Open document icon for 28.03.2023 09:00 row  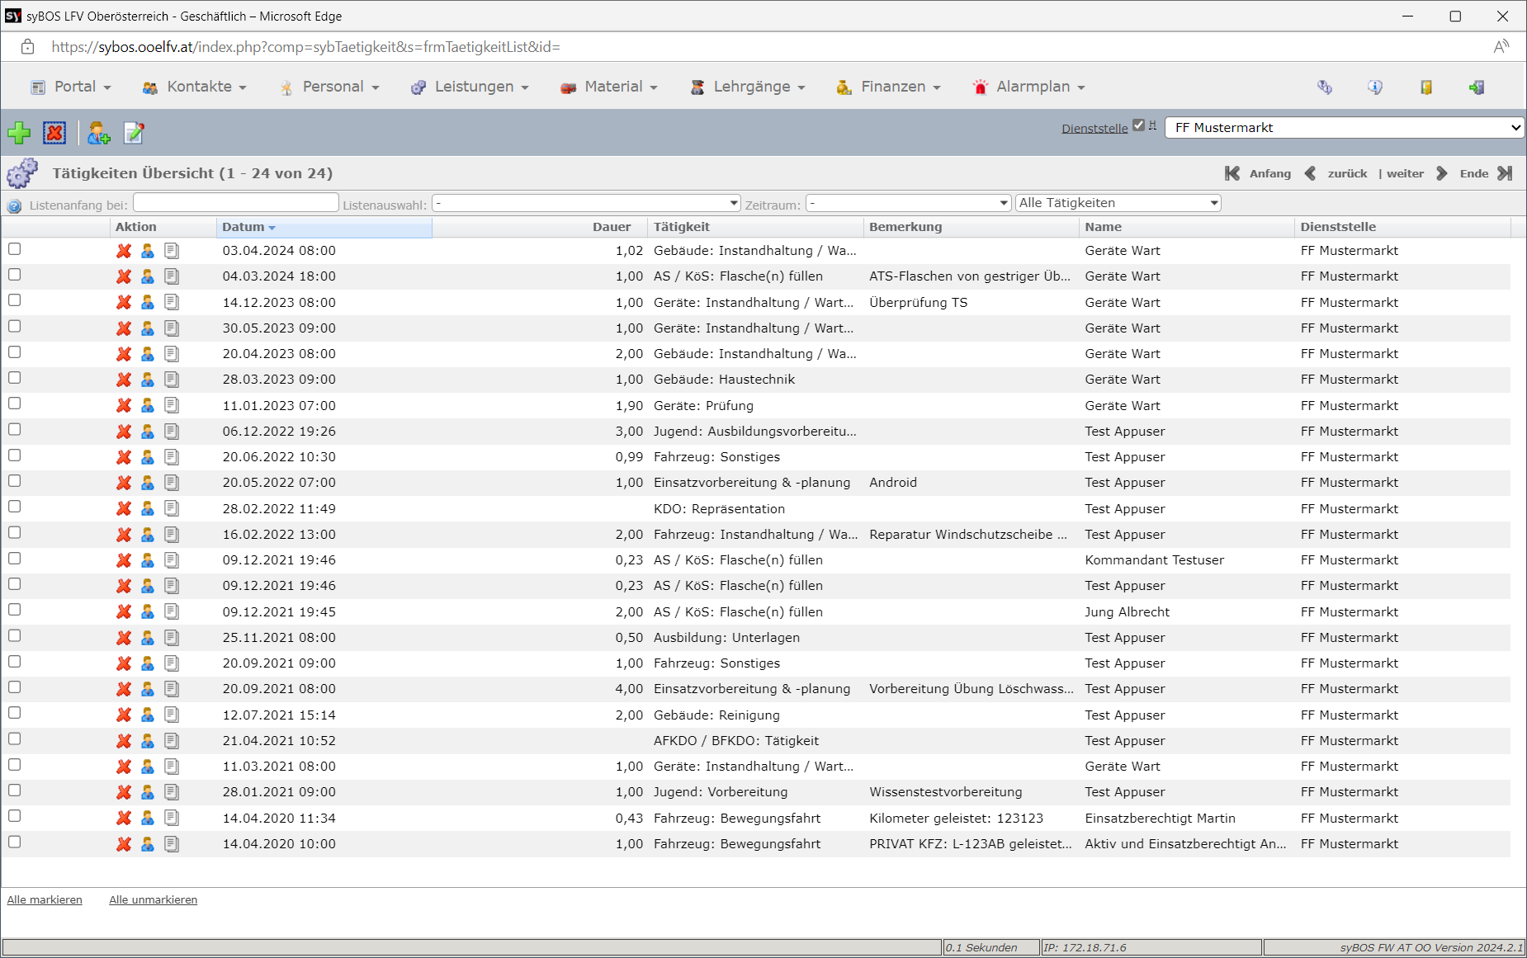(172, 380)
